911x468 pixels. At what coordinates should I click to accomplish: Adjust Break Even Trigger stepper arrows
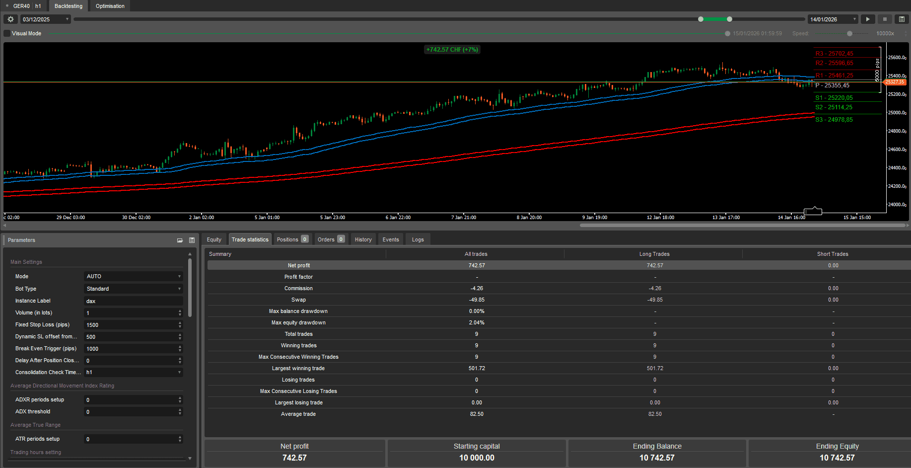tap(180, 348)
